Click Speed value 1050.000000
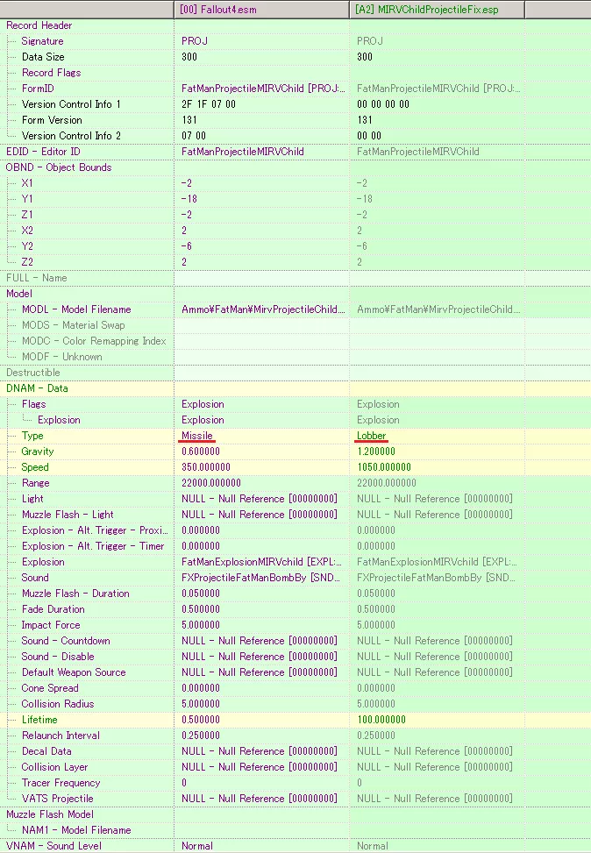Viewport: 591px width, 853px height. click(x=384, y=467)
